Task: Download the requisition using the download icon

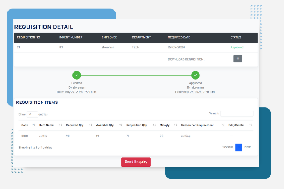Action: [238, 59]
